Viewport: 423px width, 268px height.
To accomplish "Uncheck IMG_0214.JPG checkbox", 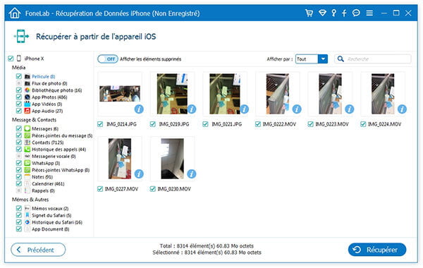I will pos(100,124).
